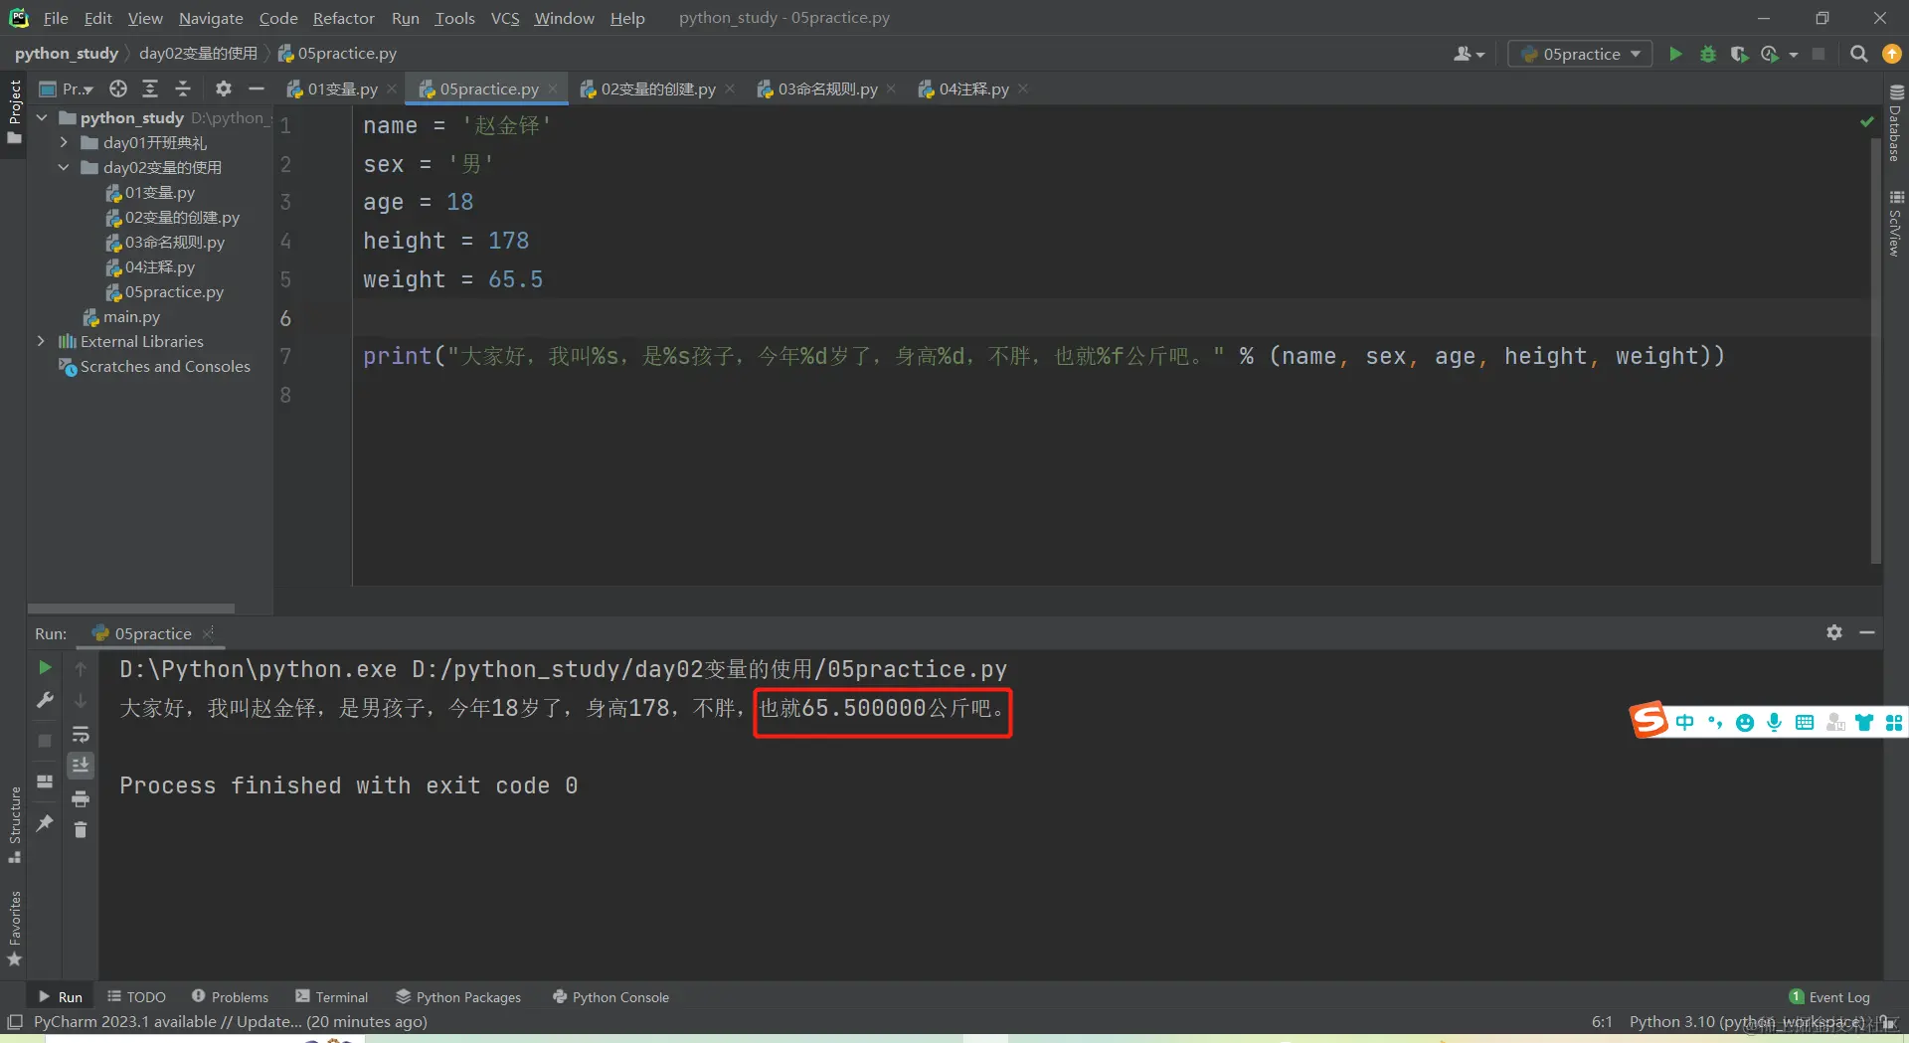
Task: Click the wrench icon in Run panel
Action: click(x=45, y=700)
